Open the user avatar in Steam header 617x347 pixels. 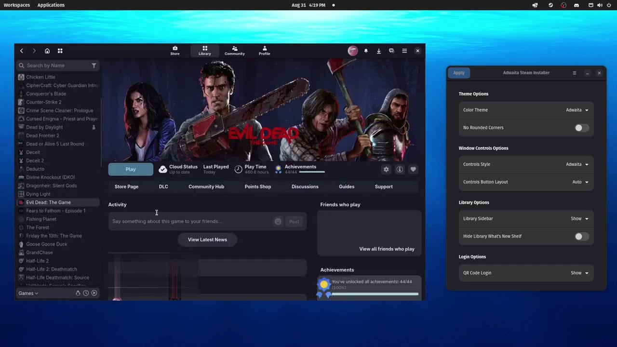(353, 51)
